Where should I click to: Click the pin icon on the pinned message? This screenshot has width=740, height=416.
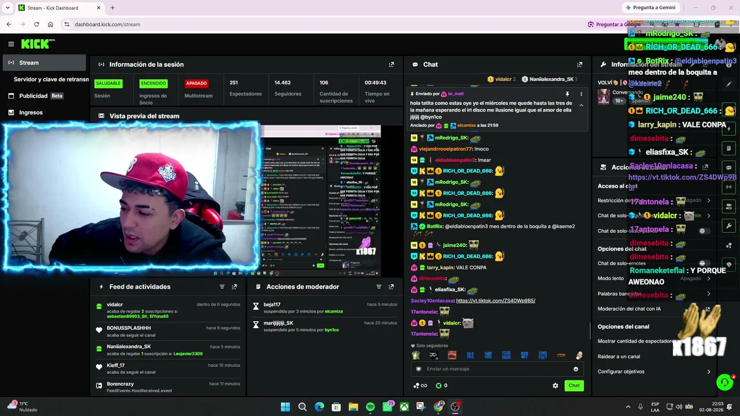click(x=567, y=94)
